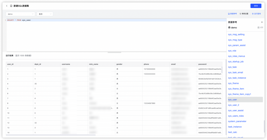Go back using the left arrow icon
Viewport: 267px width, 140px height.
click(x=7, y=6)
